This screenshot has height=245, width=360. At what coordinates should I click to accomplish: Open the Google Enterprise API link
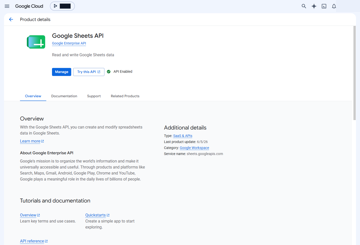pos(69,43)
